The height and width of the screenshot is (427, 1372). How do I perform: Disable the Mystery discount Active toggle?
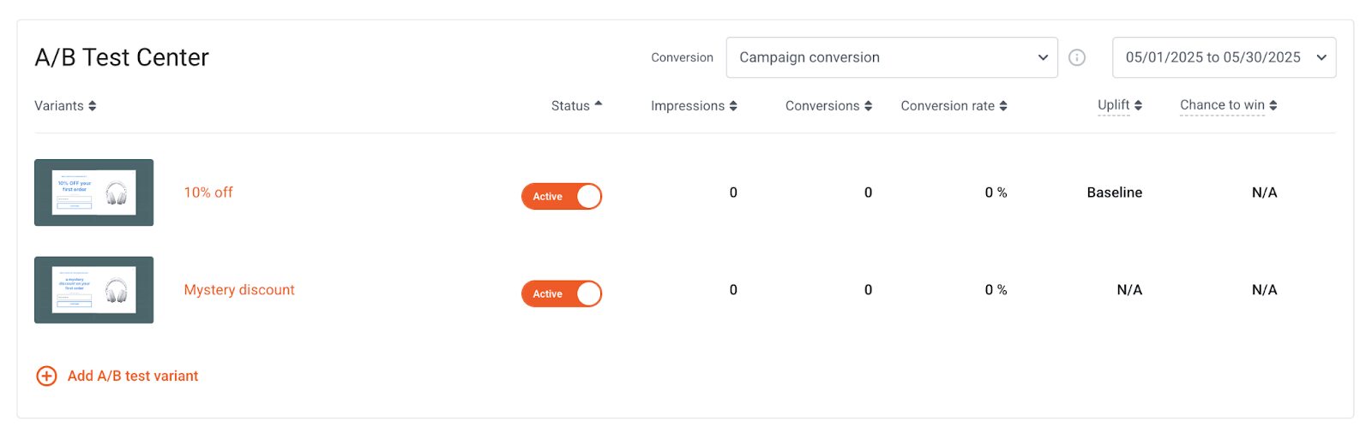tap(562, 294)
